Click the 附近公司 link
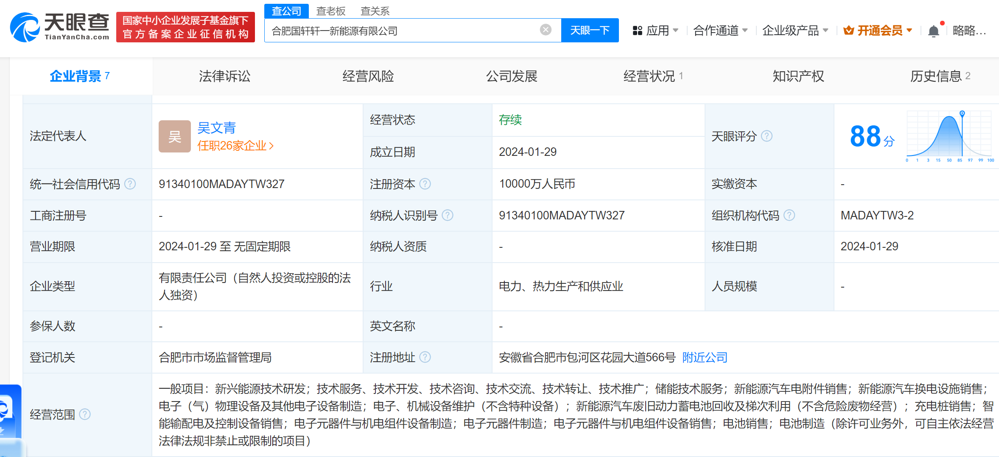This screenshot has width=999, height=457. coord(705,357)
